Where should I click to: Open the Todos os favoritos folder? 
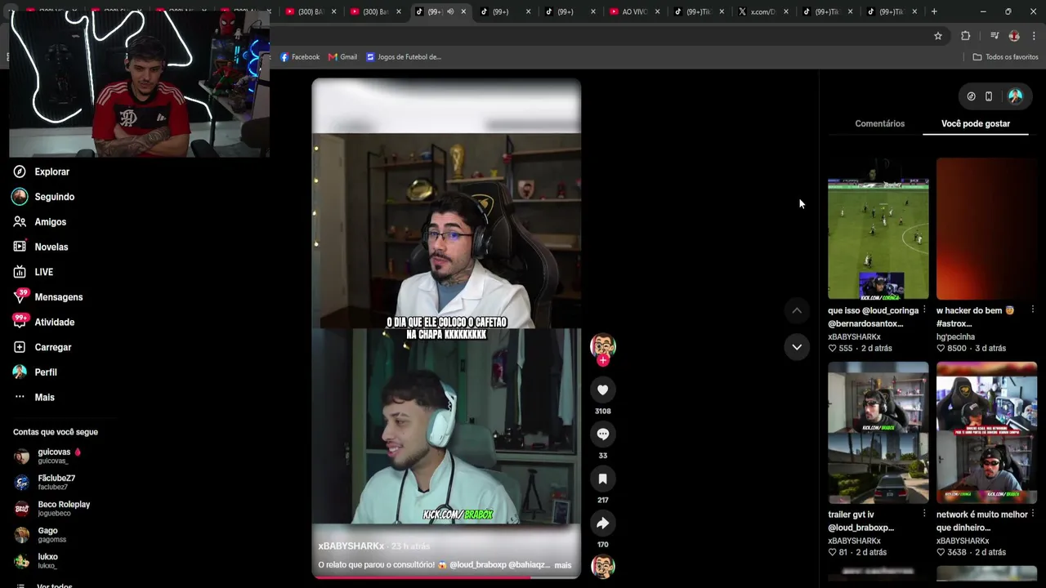[x=1005, y=57]
